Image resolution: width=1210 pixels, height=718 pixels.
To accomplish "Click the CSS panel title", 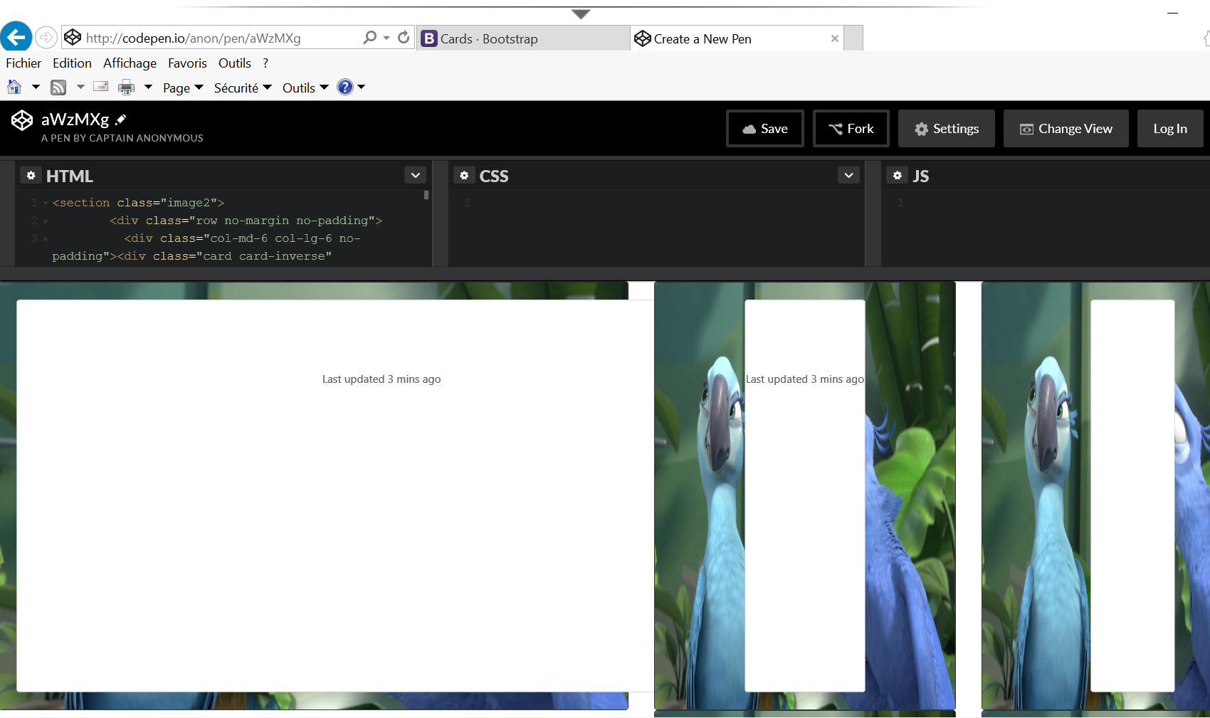I will point(494,176).
